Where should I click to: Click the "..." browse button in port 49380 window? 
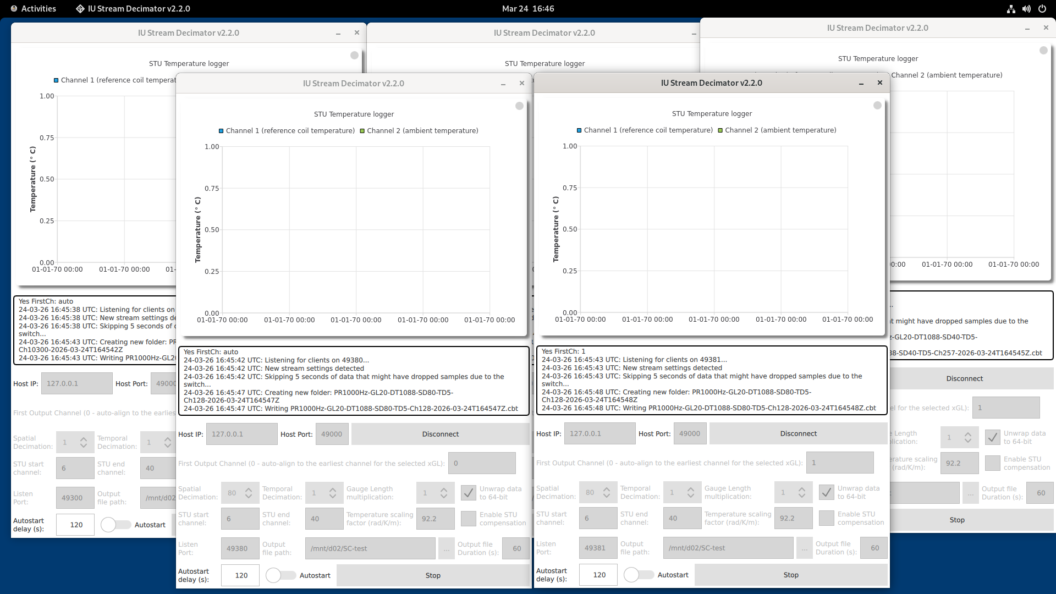(x=446, y=549)
